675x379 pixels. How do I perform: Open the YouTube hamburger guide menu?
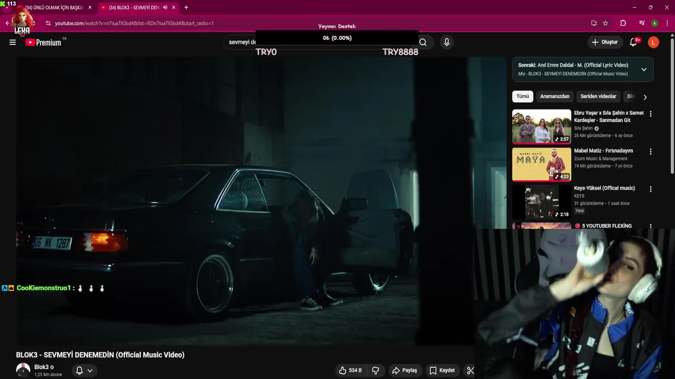click(x=13, y=42)
